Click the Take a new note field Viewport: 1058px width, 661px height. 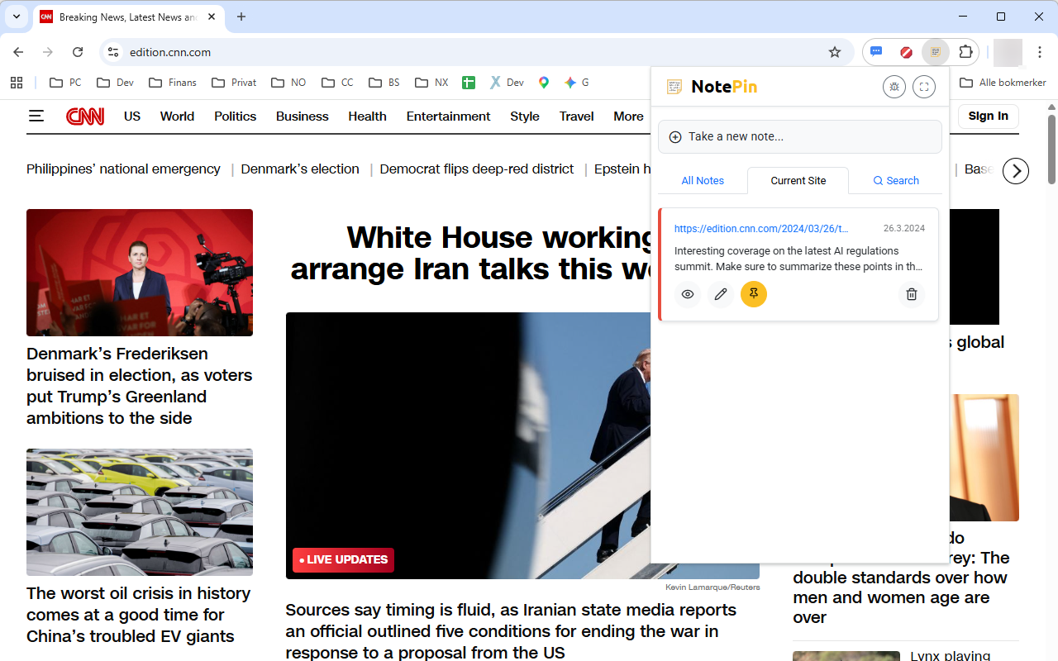pos(799,136)
